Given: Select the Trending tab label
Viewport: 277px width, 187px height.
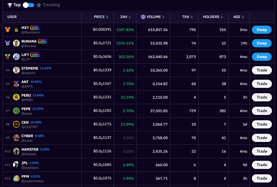Looking at the screenshot, I should point(51,5).
